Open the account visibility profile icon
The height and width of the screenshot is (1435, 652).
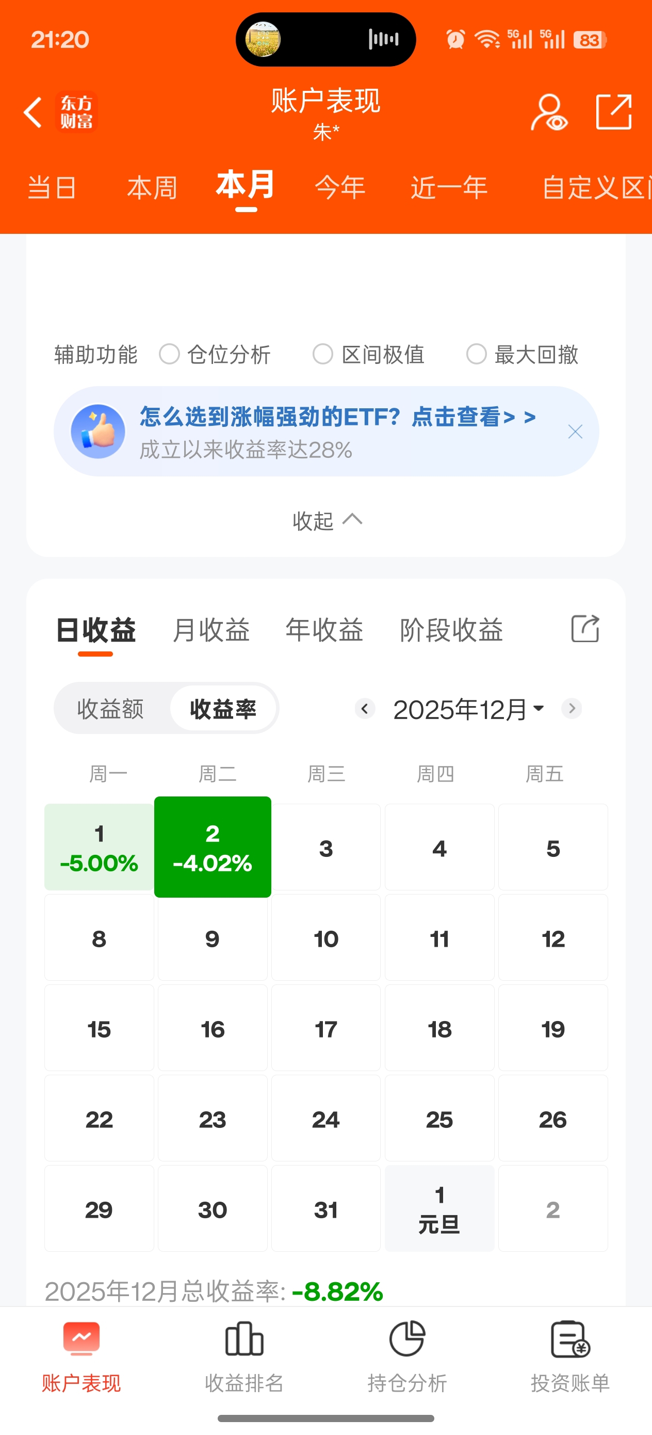[x=548, y=112]
